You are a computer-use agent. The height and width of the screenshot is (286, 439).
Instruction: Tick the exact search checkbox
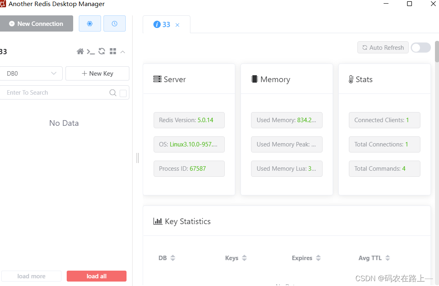(123, 93)
